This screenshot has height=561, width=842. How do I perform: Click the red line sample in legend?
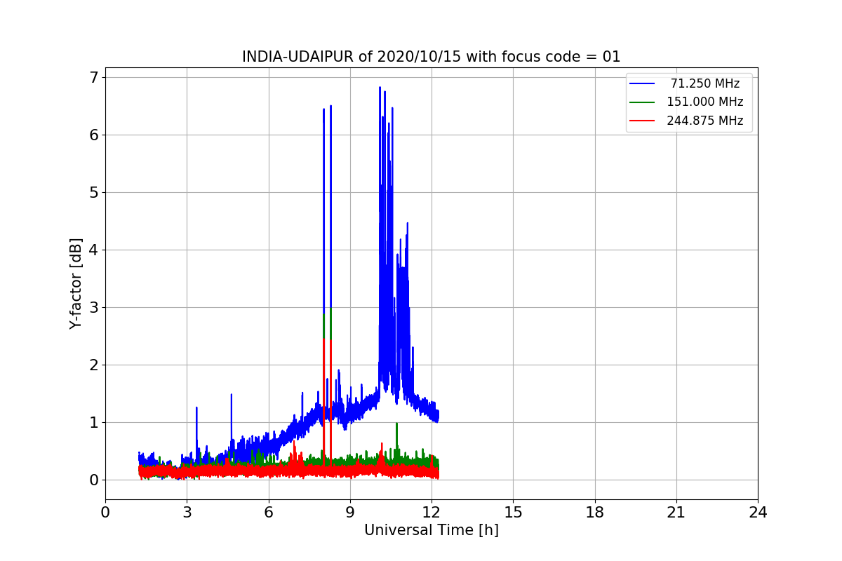[642, 121]
